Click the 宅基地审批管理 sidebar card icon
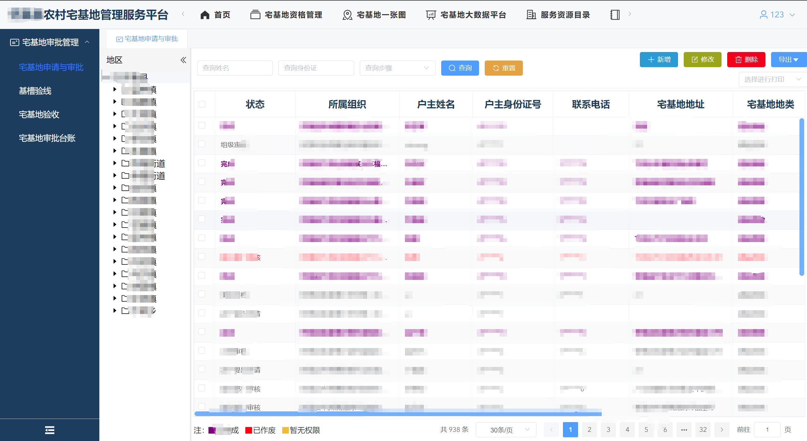This screenshot has height=441, width=807. (15, 42)
